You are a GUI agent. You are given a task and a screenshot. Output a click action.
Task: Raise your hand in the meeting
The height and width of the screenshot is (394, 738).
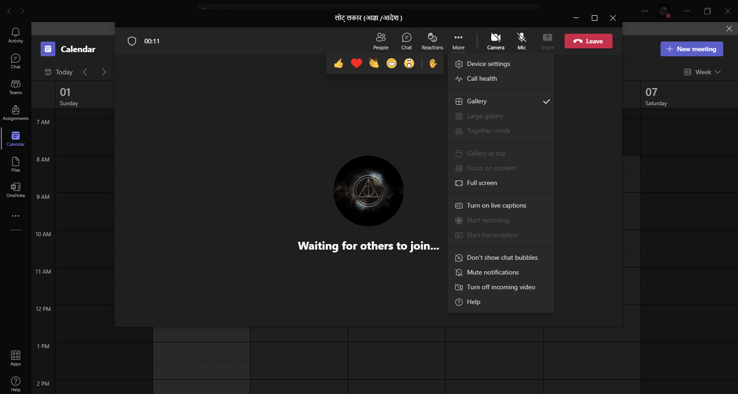coord(433,63)
